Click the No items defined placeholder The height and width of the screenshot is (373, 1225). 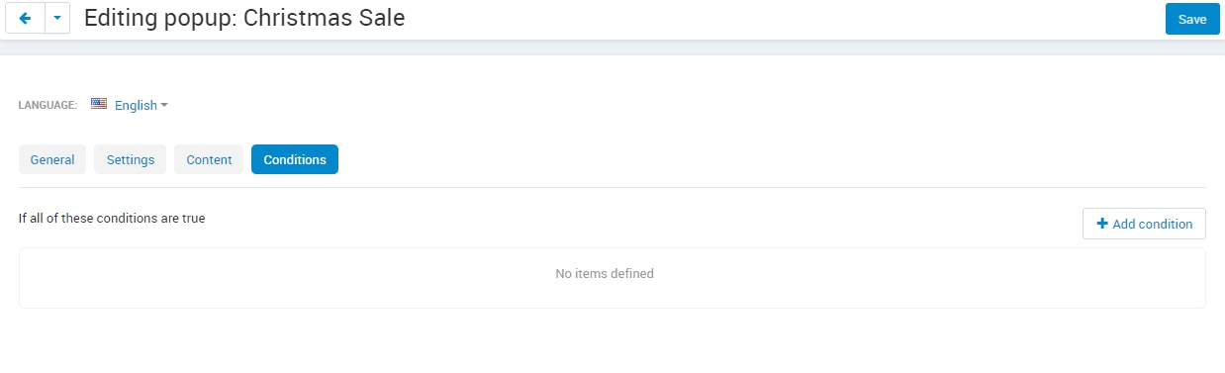pyautogui.click(x=605, y=273)
